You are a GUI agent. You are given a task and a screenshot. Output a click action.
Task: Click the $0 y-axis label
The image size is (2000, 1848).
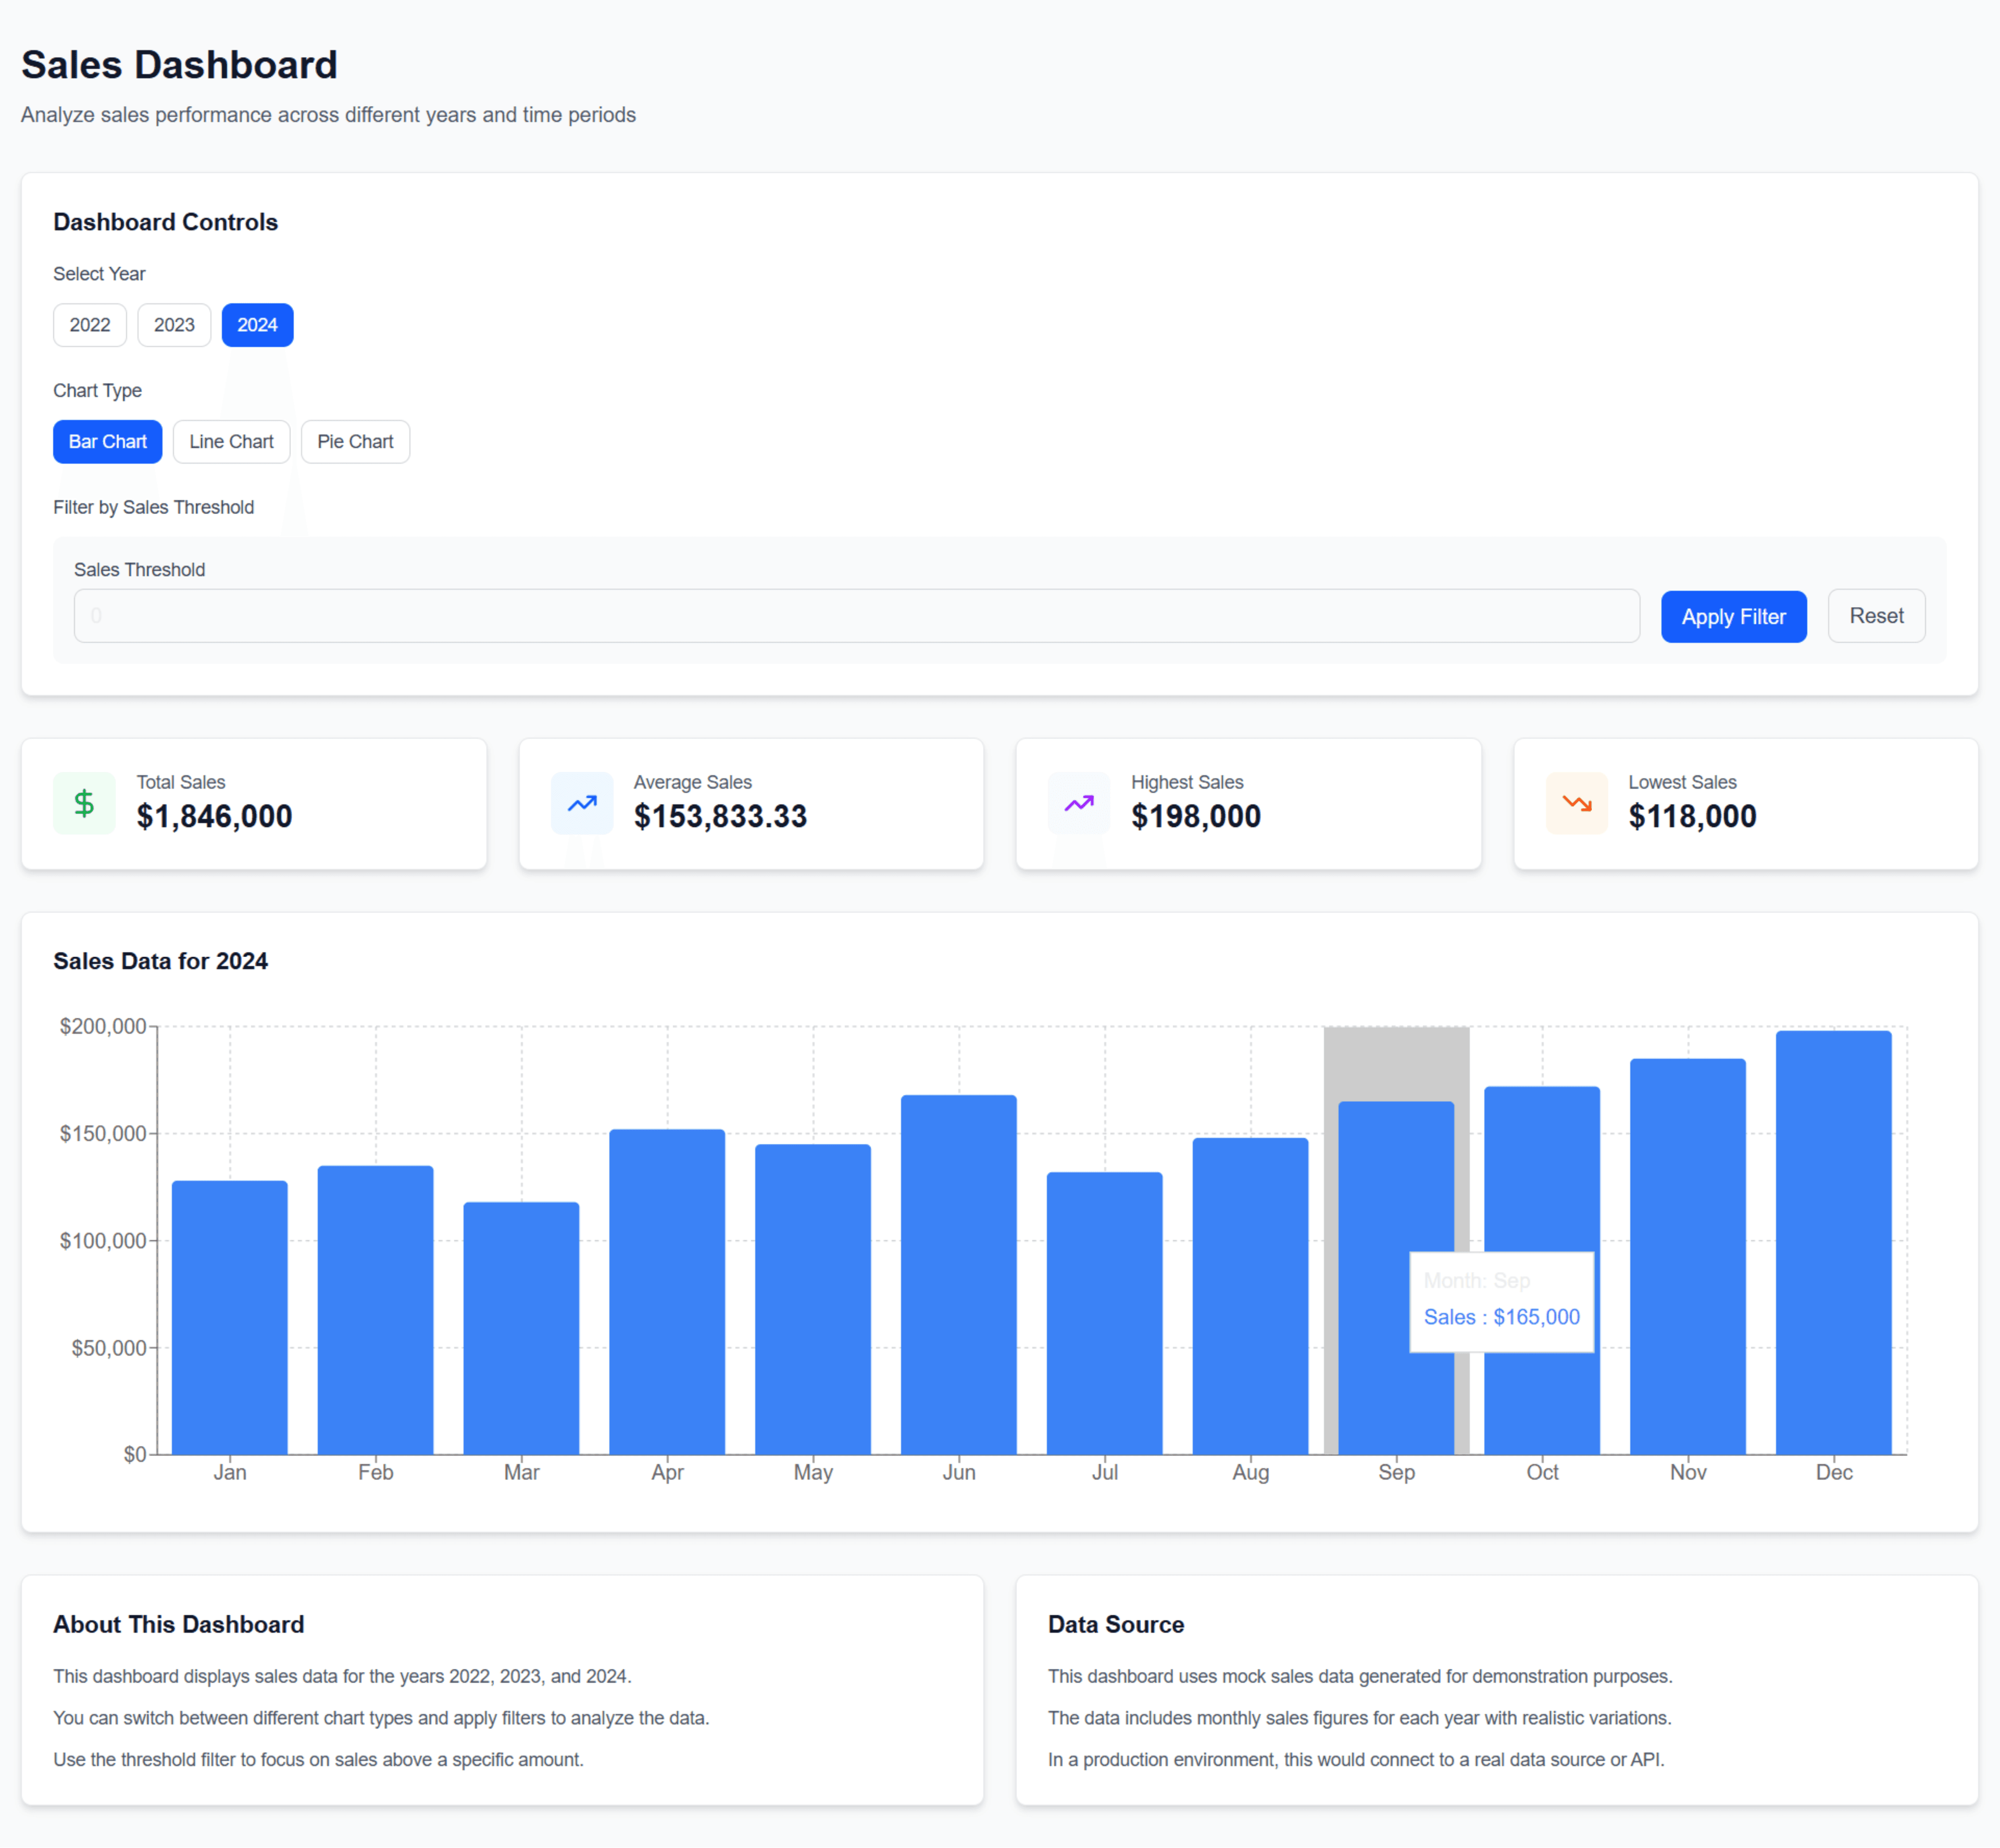tap(135, 1455)
